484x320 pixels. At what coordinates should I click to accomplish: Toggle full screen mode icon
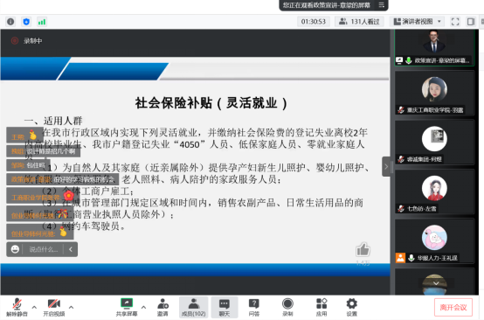point(455,22)
